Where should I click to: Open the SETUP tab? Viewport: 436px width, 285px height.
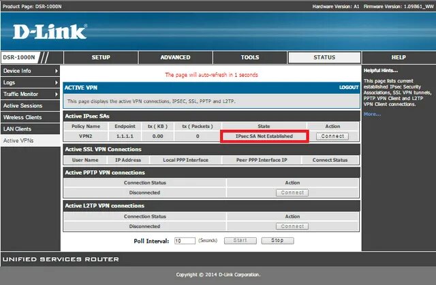101,57
